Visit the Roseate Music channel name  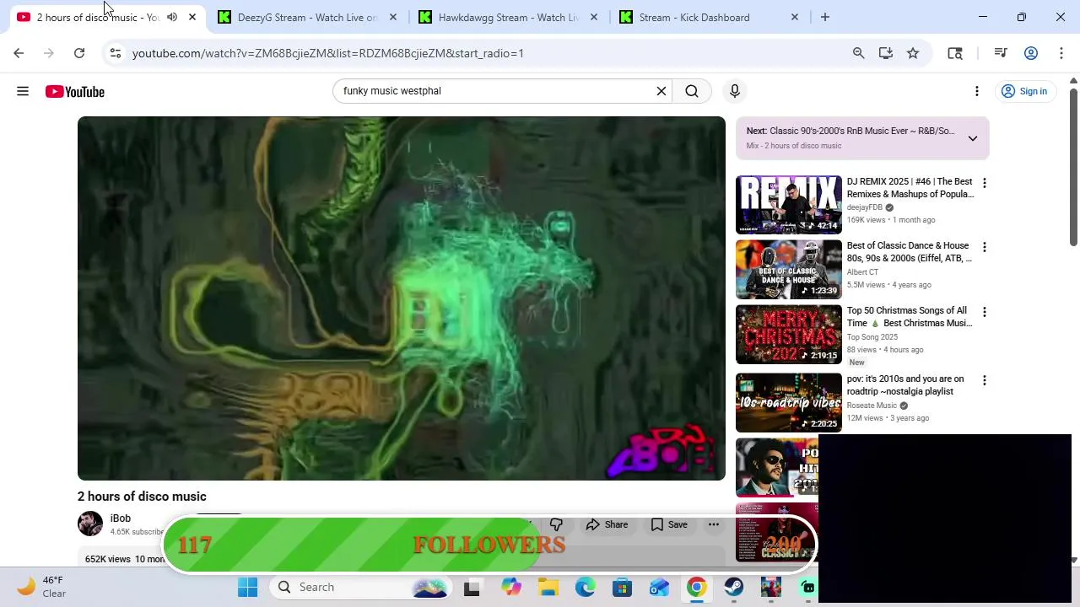(x=872, y=406)
